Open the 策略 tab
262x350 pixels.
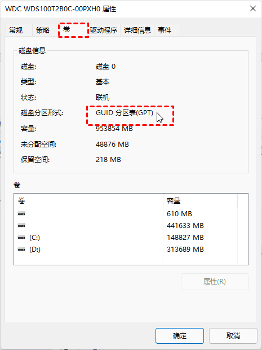(43, 30)
